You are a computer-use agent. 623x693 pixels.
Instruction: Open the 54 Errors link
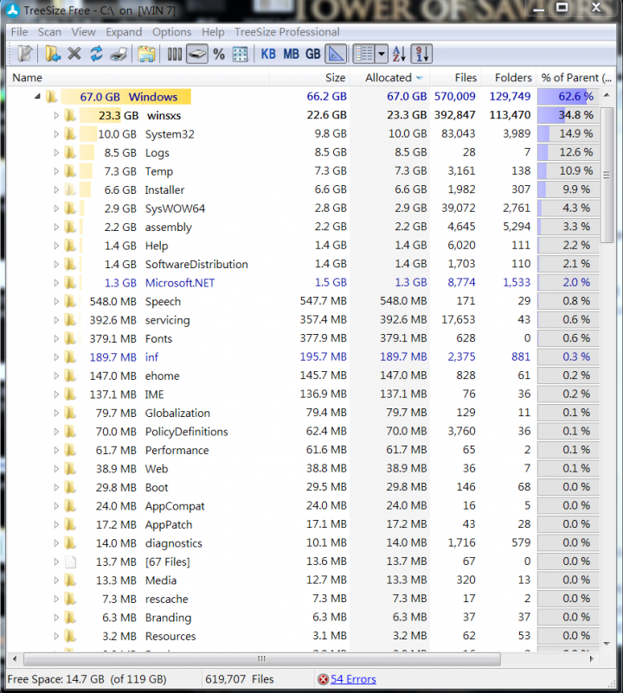click(x=353, y=679)
